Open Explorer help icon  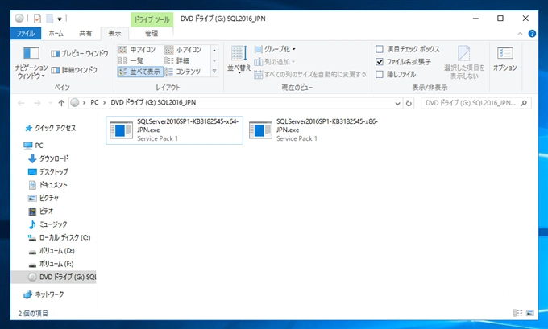[532, 34]
